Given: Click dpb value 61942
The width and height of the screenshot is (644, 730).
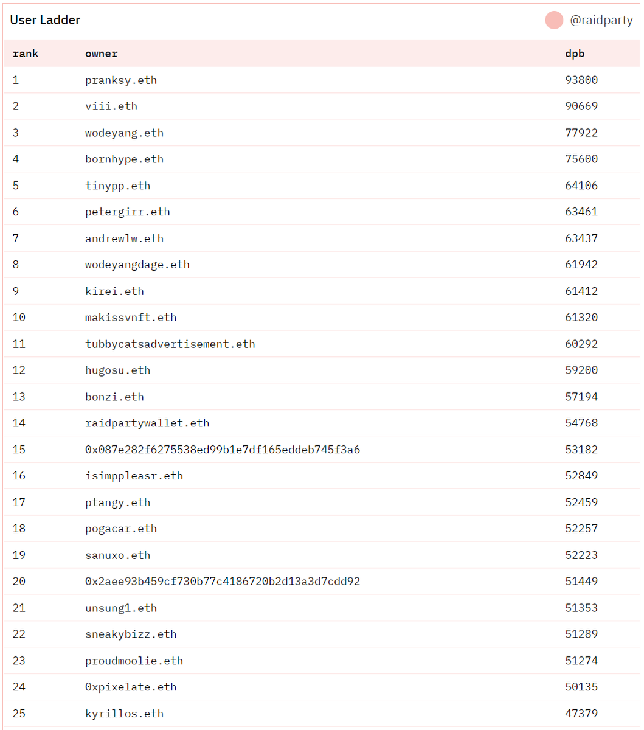Looking at the screenshot, I should pos(581,265).
